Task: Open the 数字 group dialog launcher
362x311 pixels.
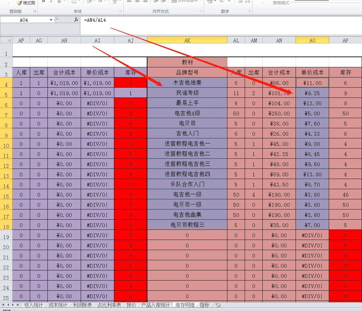Action: pyautogui.click(x=249, y=11)
